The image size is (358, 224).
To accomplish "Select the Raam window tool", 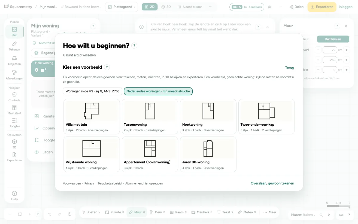I will 178,212.
